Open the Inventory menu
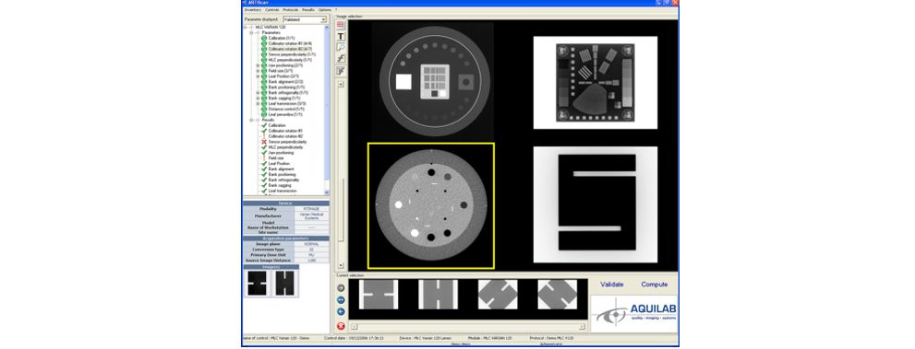 coord(253,10)
